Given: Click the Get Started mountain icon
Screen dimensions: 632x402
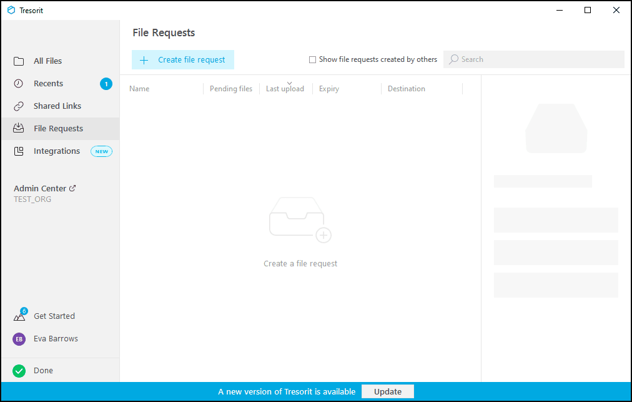Looking at the screenshot, I should click(x=20, y=315).
